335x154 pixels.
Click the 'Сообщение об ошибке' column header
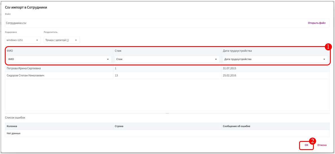click(x=275, y=126)
